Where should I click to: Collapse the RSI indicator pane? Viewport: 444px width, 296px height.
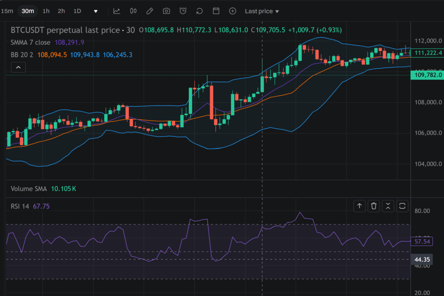[x=388, y=206]
